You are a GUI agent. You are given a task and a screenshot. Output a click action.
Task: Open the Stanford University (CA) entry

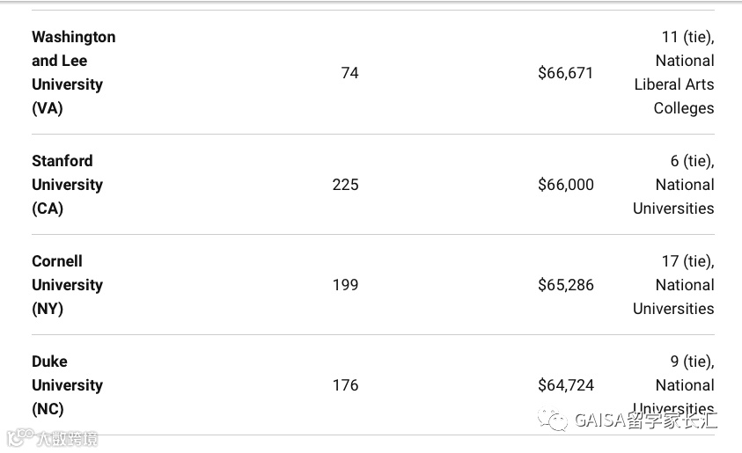click(x=67, y=185)
